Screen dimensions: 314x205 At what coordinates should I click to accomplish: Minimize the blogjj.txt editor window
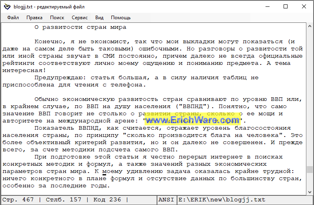point(268,6)
